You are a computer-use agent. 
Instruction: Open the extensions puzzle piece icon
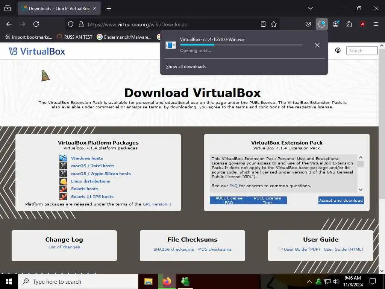tap(349, 24)
